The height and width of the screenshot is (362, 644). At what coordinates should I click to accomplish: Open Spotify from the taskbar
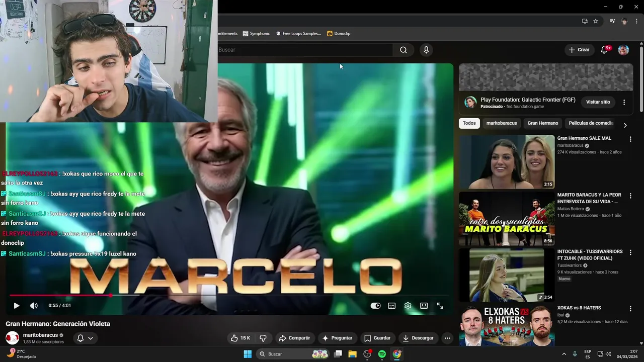(382, 354)
